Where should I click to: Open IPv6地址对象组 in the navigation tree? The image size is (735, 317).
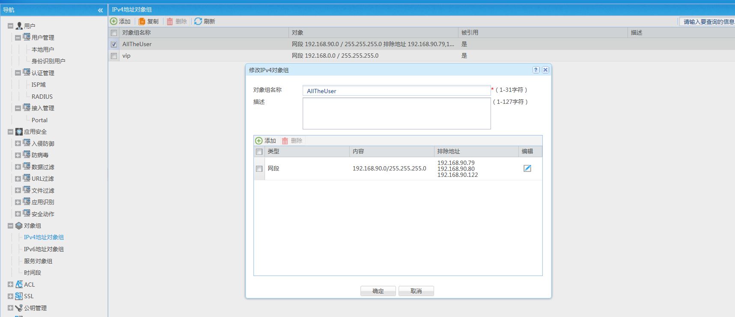pyautogui.click(x=44, y=249)
